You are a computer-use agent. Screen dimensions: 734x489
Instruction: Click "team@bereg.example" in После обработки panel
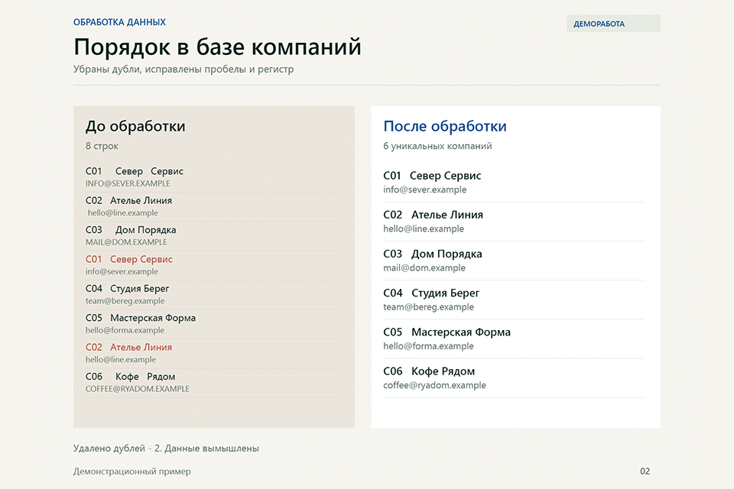(x=428, y=307)
